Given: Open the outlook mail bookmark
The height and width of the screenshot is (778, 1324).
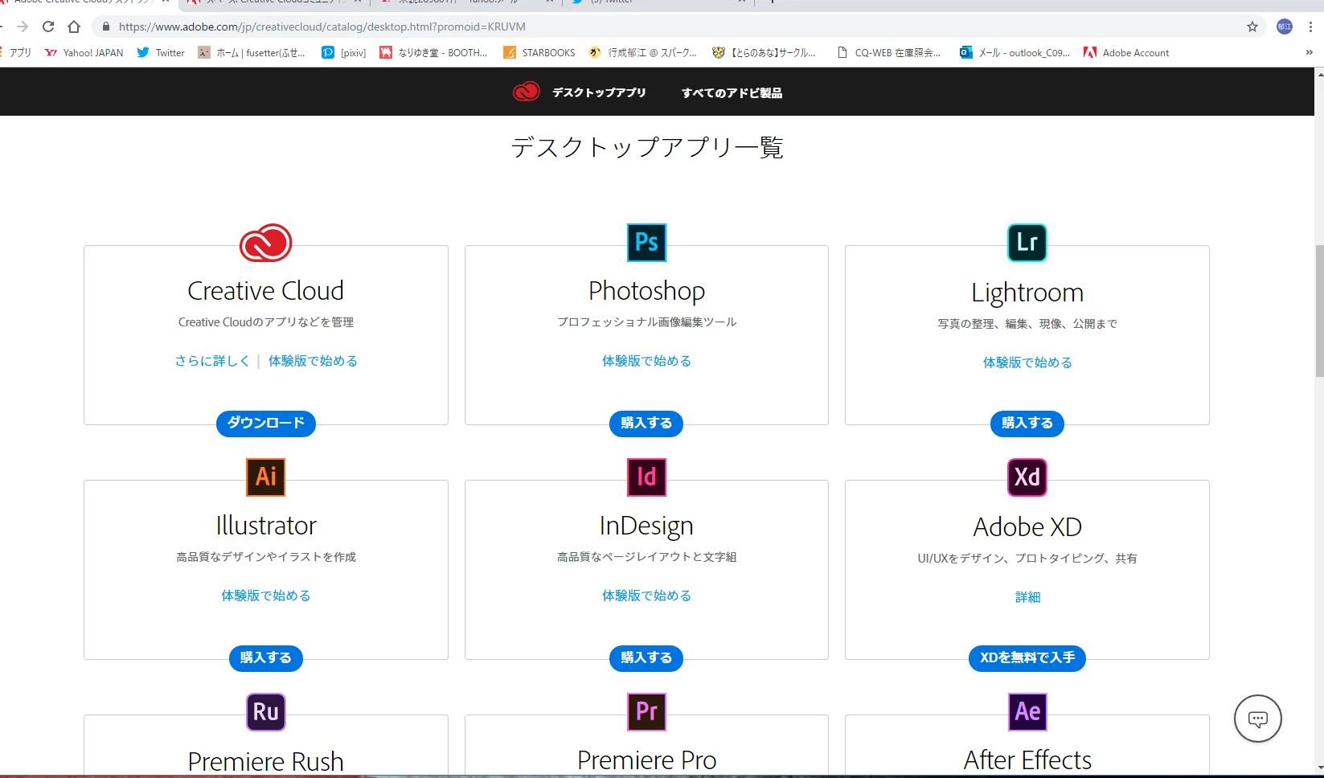Looking at the screenshot, I should [x=1015, y=52].
